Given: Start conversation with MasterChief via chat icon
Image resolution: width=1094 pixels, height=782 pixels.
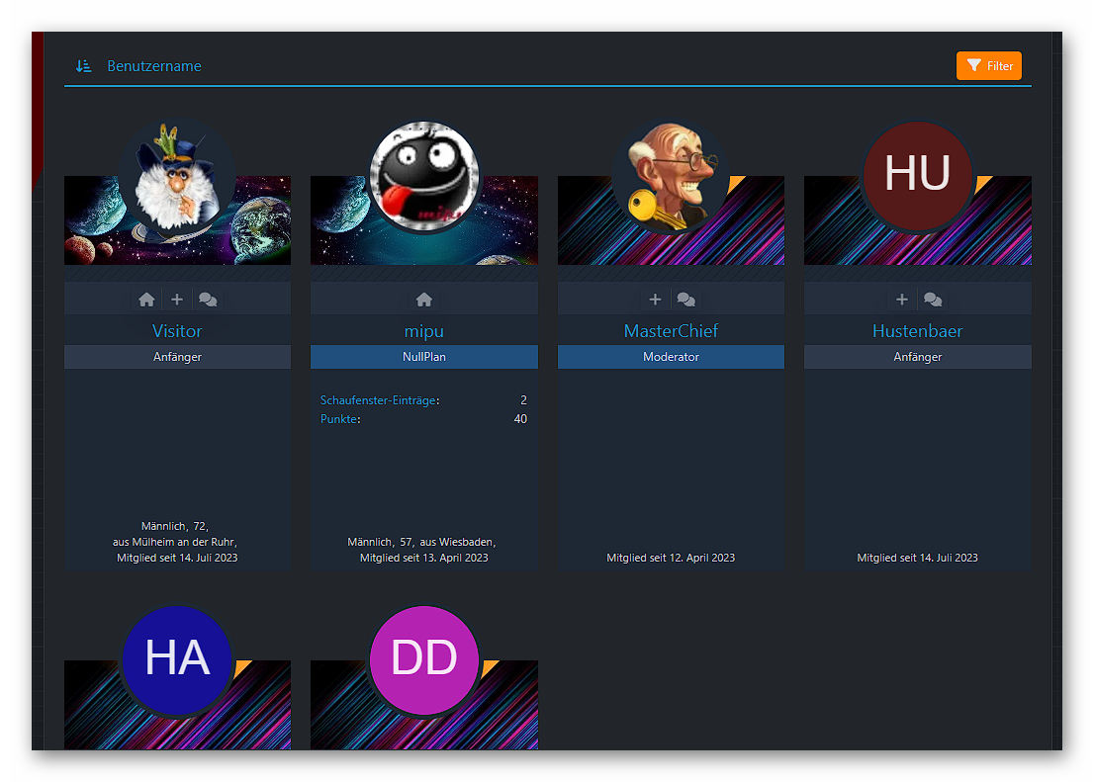Looking at the screenshot, I should pyautogui.click(x=685, y=300).
